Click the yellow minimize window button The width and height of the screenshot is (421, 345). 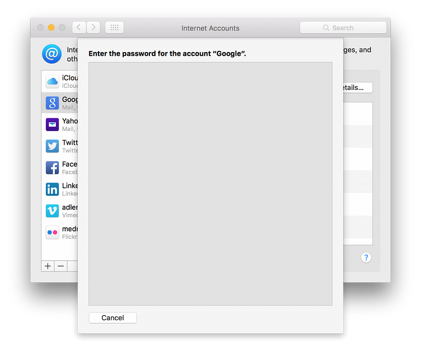coord(51,28)
